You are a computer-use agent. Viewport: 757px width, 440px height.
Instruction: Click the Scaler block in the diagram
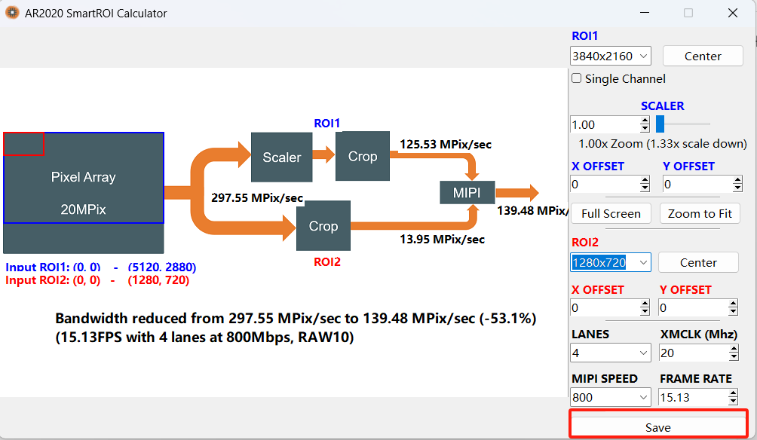tap(281, 157)
